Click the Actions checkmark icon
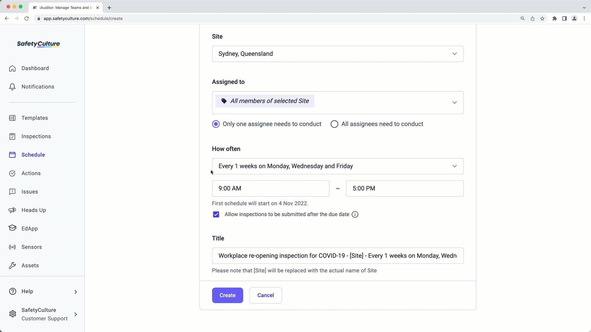This screenshot has height=332, width=591. point(12,173)
